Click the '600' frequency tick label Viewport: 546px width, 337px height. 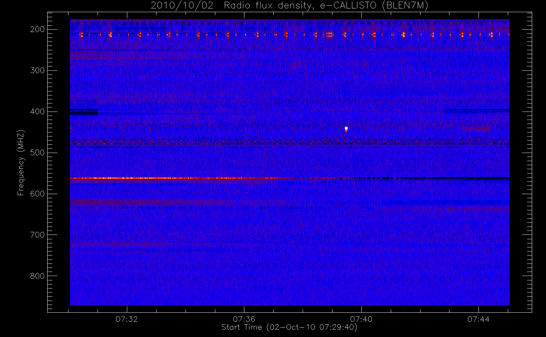[x=37, y=194]
